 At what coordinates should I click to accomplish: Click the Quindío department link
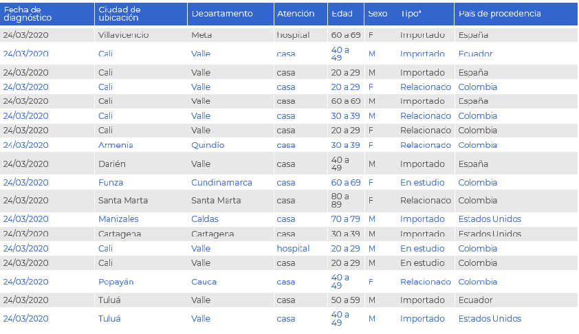pos(208,145)
